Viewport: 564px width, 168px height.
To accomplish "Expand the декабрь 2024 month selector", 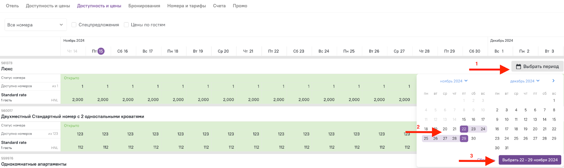I will (x=525, y=81).
